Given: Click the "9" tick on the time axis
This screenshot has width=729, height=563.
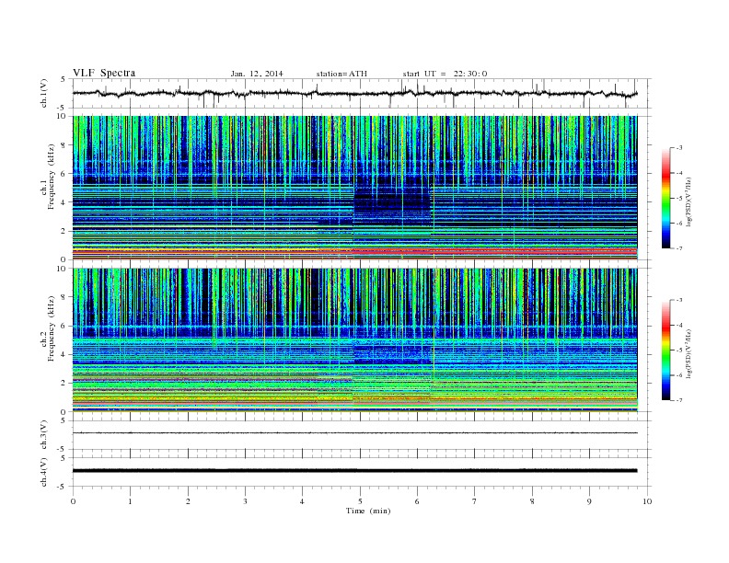Looking at the screenshot, I should coord(589,501).
